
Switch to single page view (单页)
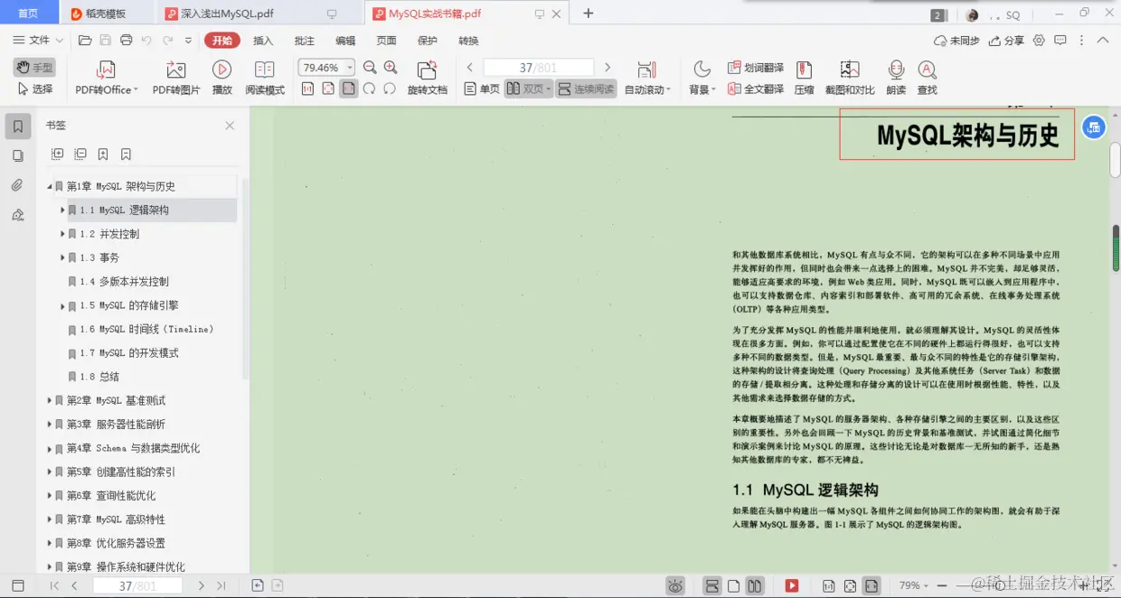pyautogui.click(x=482, y=89)
